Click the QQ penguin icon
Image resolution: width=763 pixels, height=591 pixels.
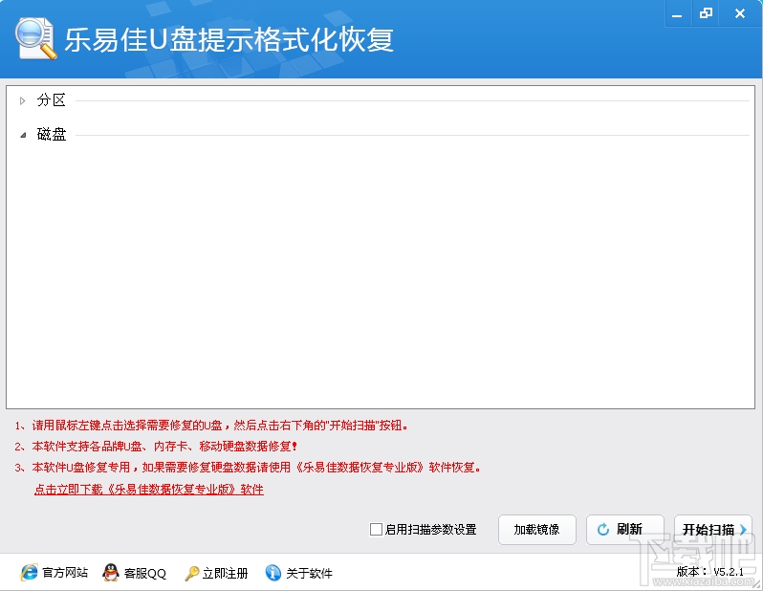pos(111,573)
